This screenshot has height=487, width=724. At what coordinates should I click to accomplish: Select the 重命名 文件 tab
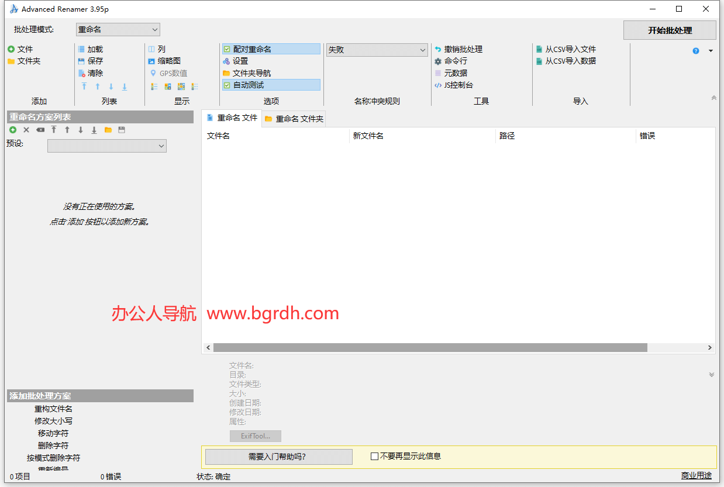[232, 118]
